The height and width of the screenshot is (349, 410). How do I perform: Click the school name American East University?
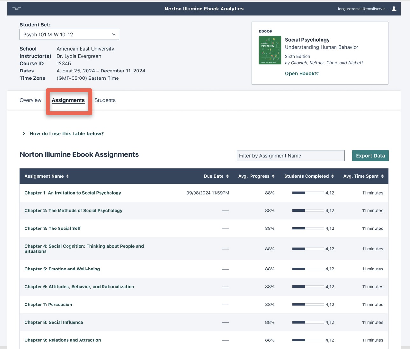tap(85, 49)
